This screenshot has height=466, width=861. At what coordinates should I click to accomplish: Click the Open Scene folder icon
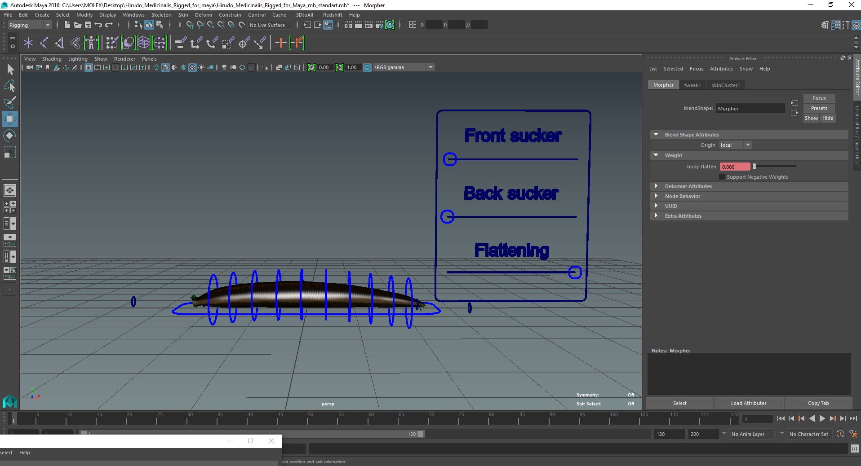[77, 25]
